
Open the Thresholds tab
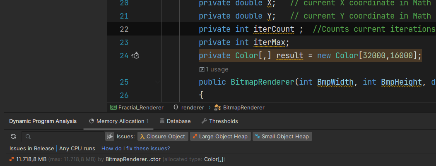tap(220, 121)
